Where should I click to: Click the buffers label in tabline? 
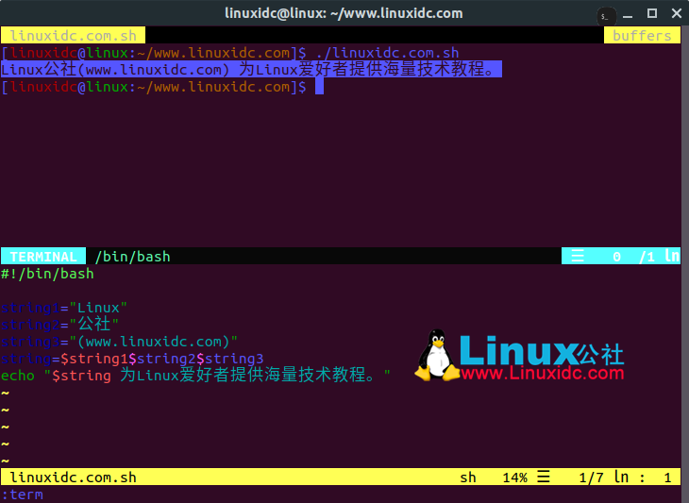coord(642,36)
